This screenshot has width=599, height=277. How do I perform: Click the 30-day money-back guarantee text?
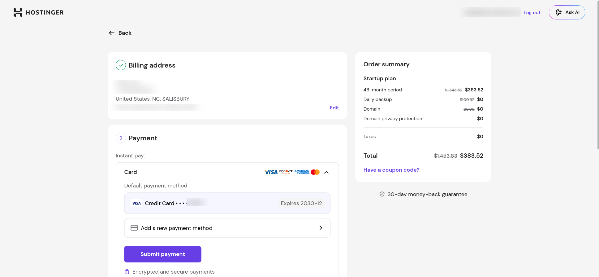427,194
